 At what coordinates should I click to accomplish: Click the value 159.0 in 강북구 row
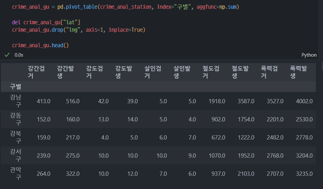coord(43,138)
